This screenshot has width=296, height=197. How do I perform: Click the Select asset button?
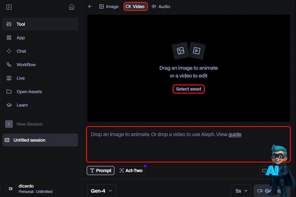click(189, 89)
